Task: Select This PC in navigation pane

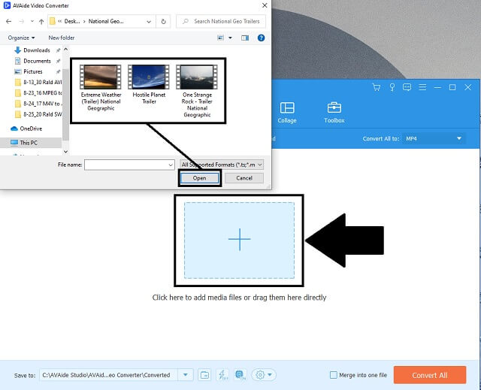Action: point(24,143)
